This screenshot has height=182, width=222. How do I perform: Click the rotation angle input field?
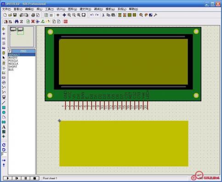[x=4, y=154]
